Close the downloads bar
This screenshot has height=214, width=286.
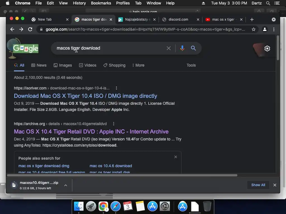[x=275, y=185]
